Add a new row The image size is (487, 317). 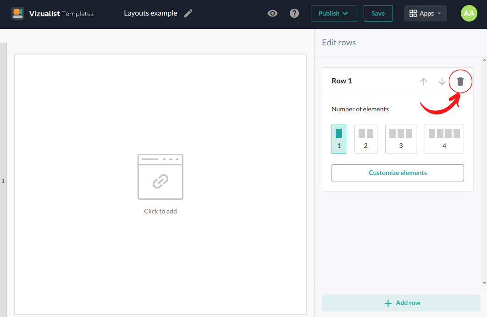pyautogui.click(x=401, y=303)
